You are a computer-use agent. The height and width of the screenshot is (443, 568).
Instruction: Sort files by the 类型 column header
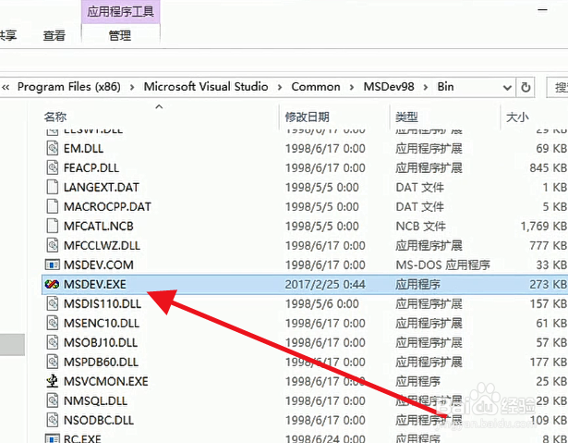click(406, 117)
